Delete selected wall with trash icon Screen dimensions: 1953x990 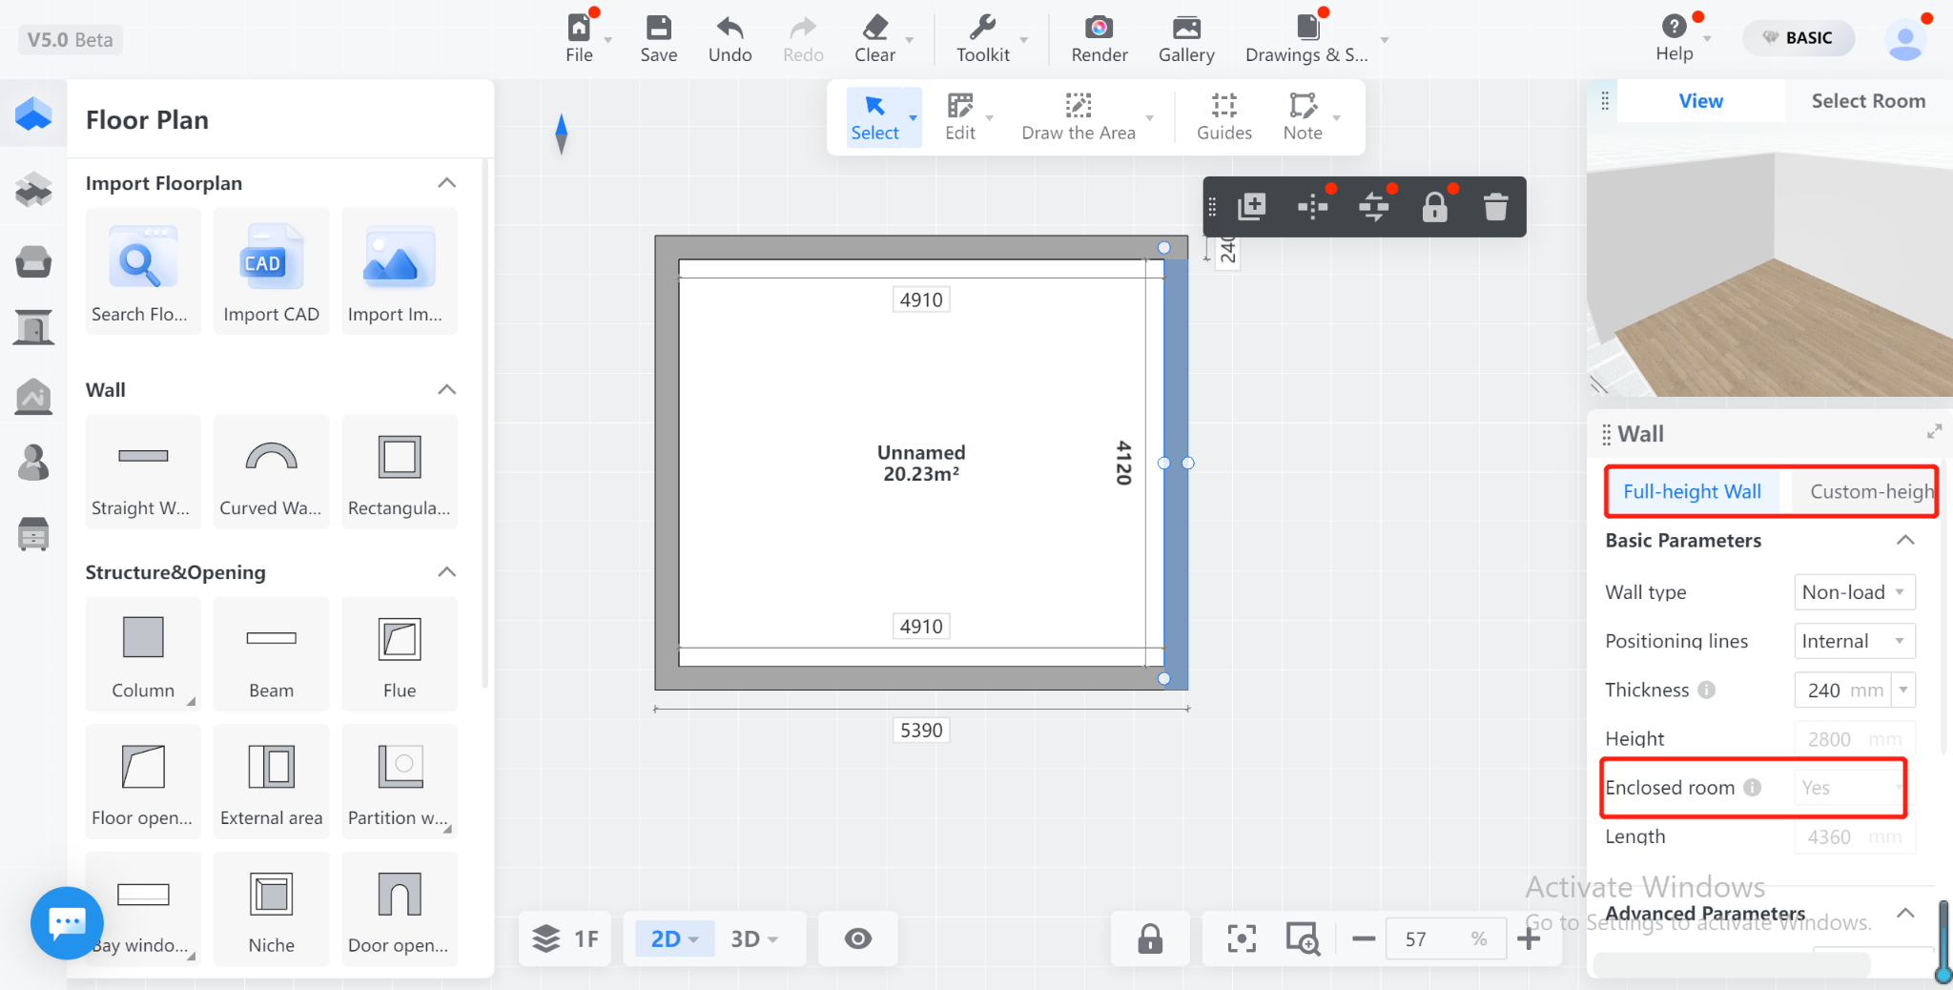pyautogui.click(x=1495, y=207)
